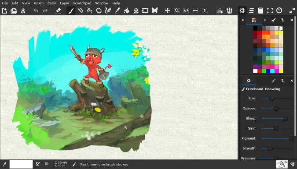Detach the palette panel into a window
This screenshot has width=297, height=169.
(x=282, y=20)
